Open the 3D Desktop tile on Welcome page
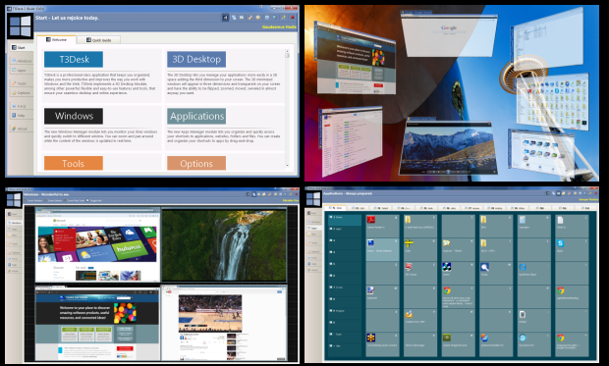The width and height of the screenshot is (609, 366). (196, 60)
